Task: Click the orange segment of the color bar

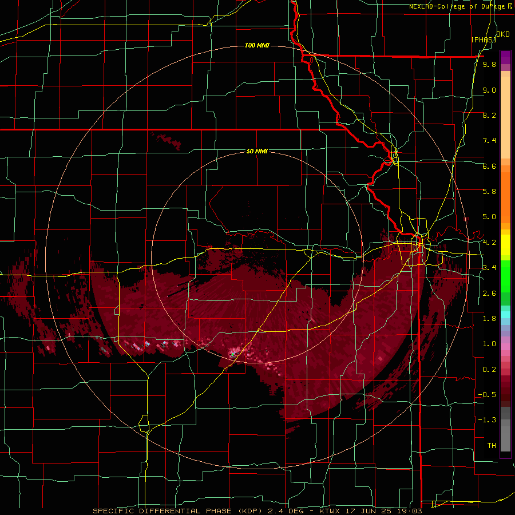Action: pyautogui.click(x=505, y=197)
